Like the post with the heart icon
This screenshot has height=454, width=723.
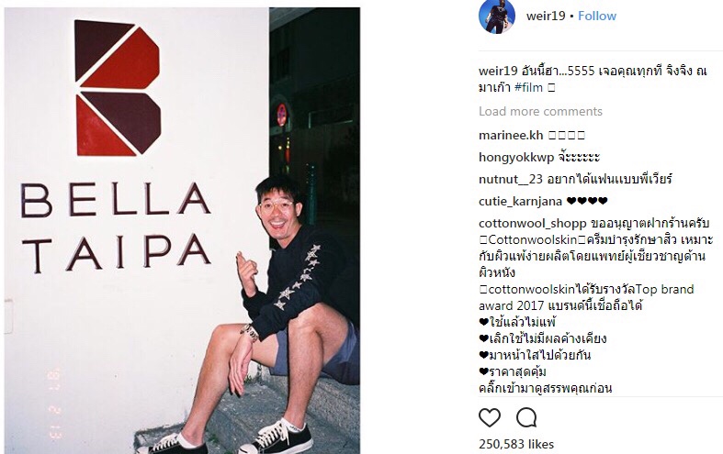point(490,417)
